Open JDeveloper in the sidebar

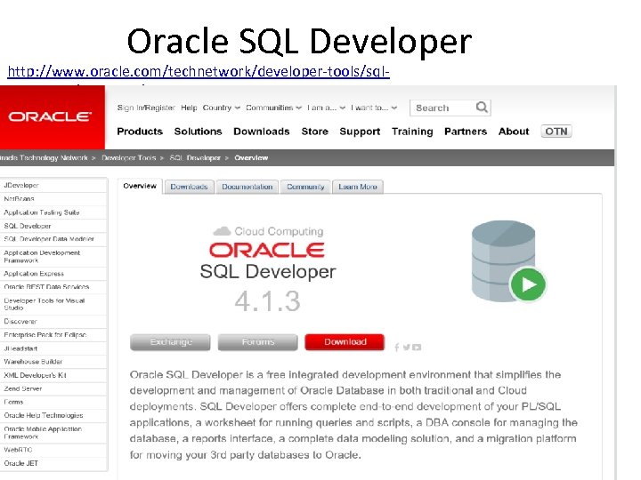[53, 185]
